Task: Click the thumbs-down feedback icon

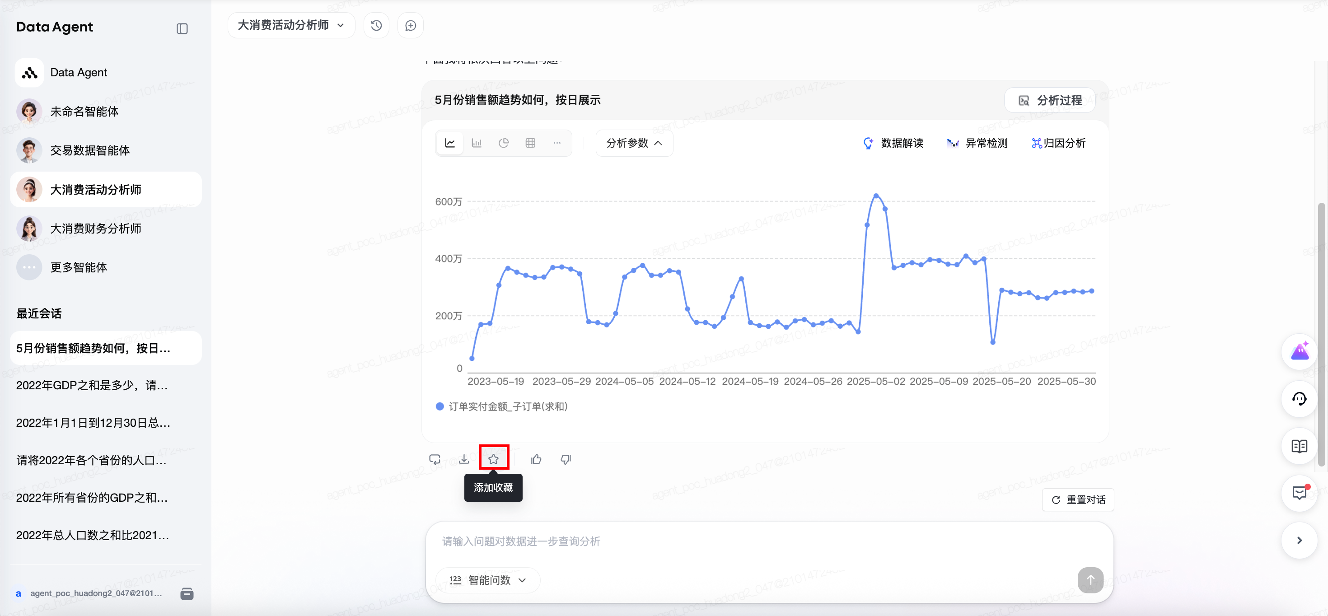Action: pyautogui.click(x=566, y=459)
